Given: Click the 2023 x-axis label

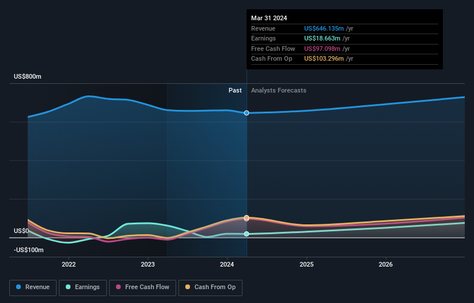Looking at the screenshot, I should coord(148,264).
